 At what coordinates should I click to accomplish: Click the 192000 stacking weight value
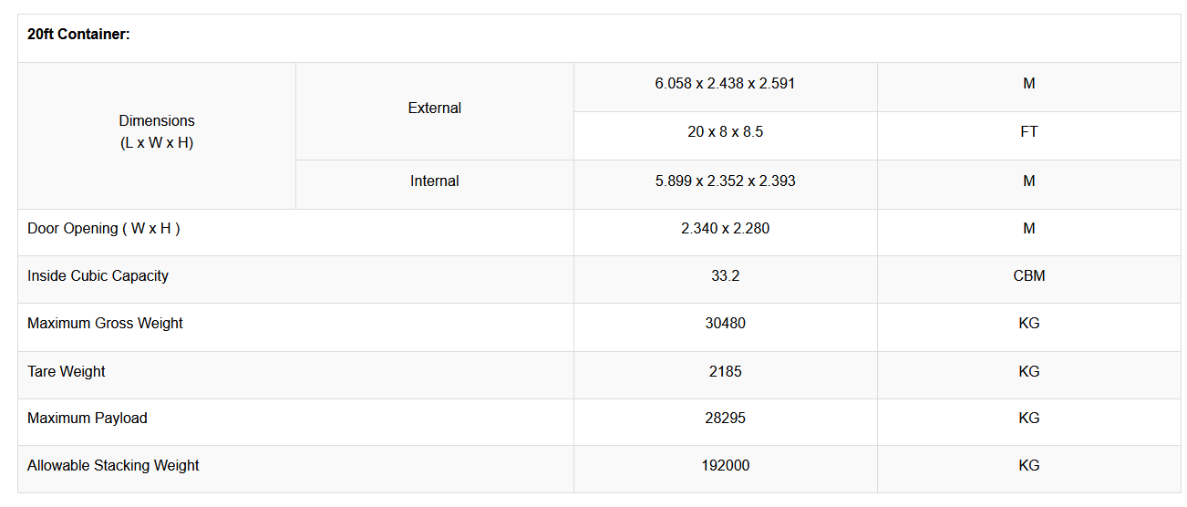[x=725, y=466]
